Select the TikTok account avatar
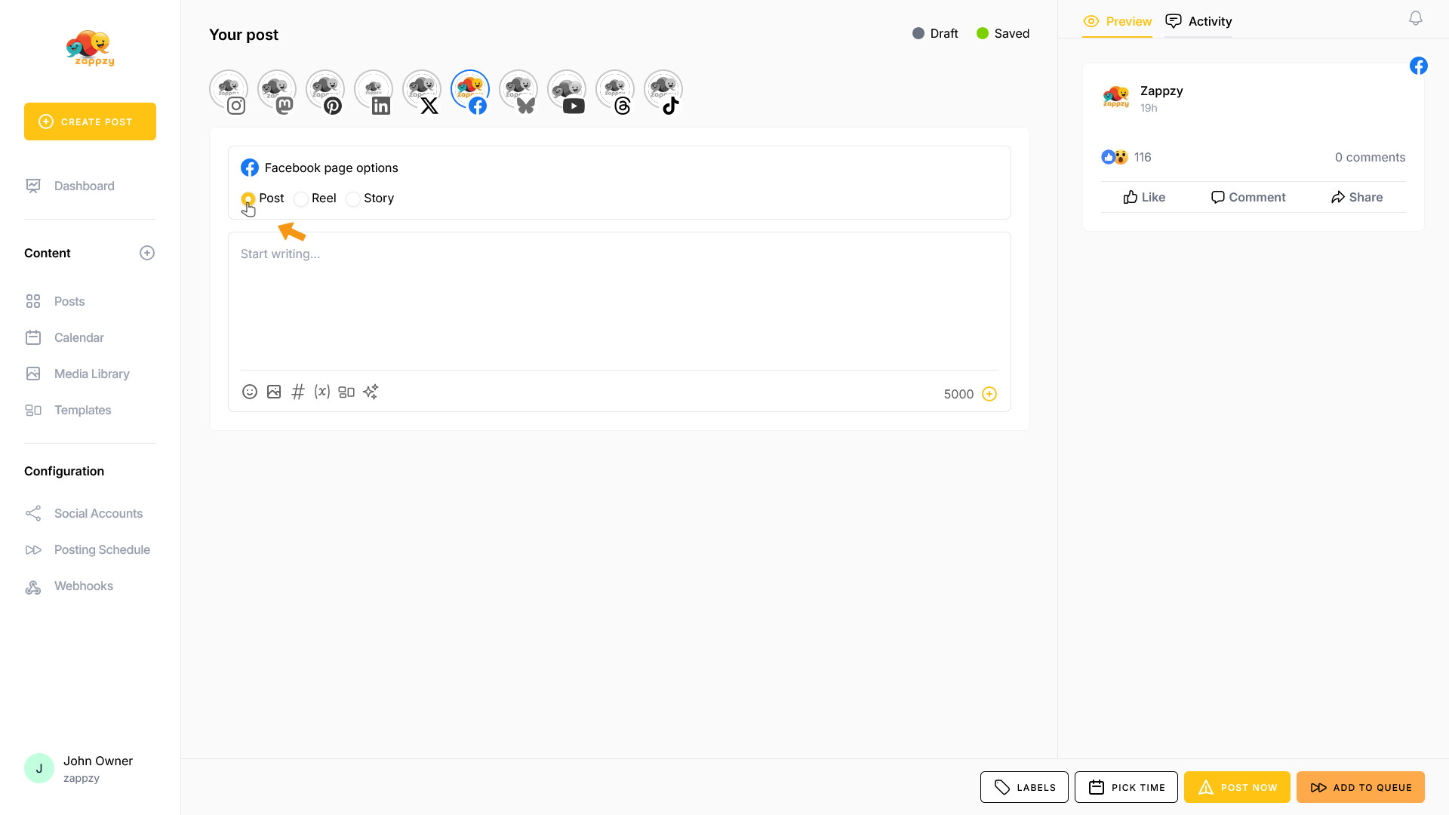The width and height of the screenshot is (1449, 815). pos(663,91)
